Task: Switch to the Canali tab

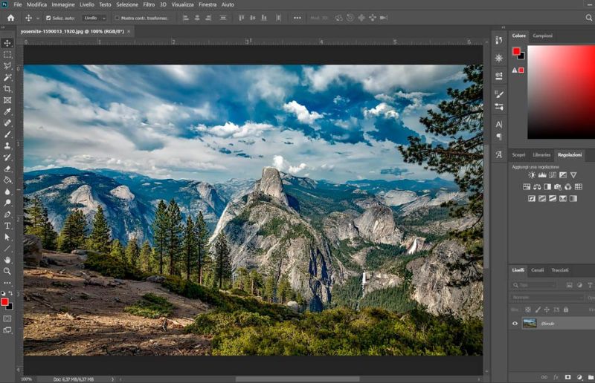Action: tap(537, 270)
